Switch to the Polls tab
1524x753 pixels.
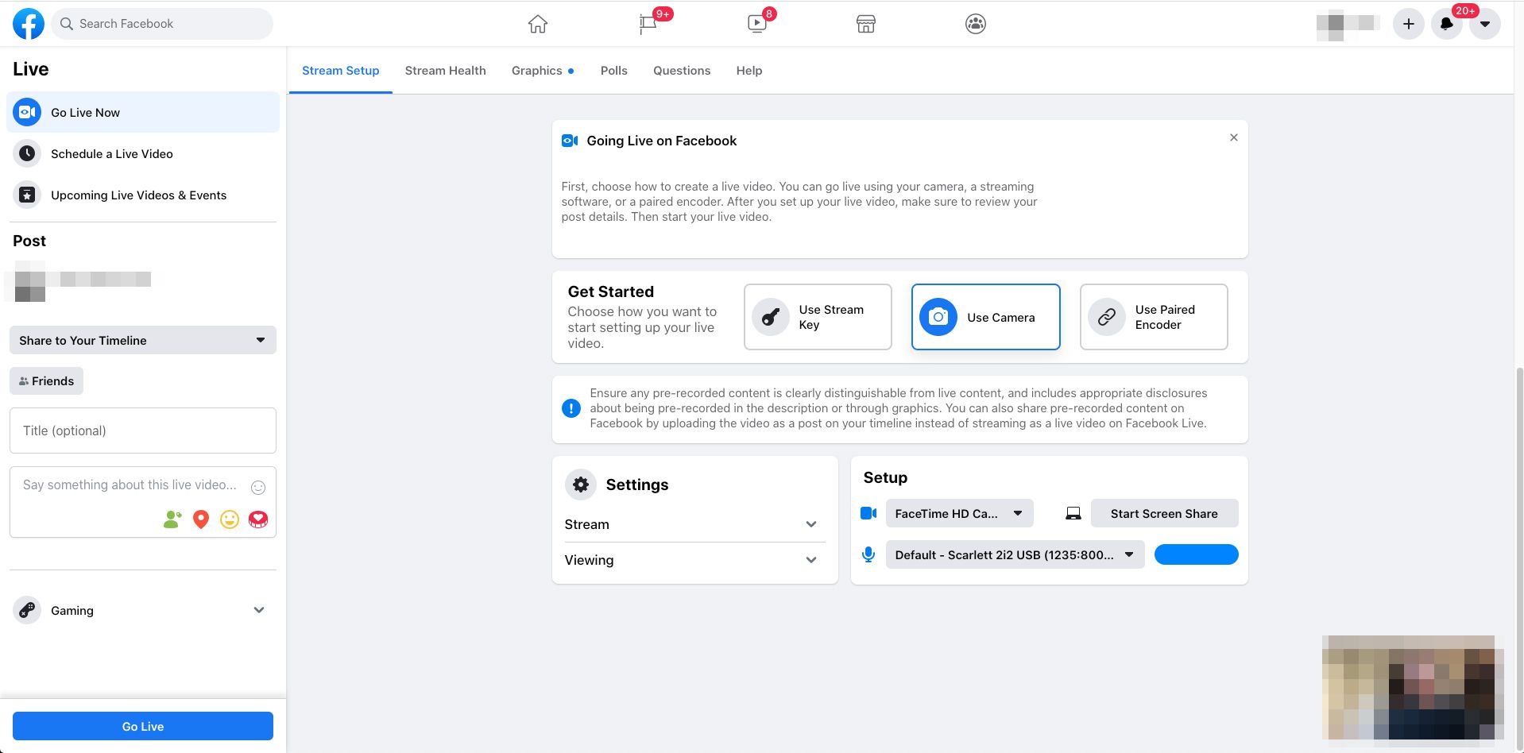pyautogui.click(x=614, y=71)
